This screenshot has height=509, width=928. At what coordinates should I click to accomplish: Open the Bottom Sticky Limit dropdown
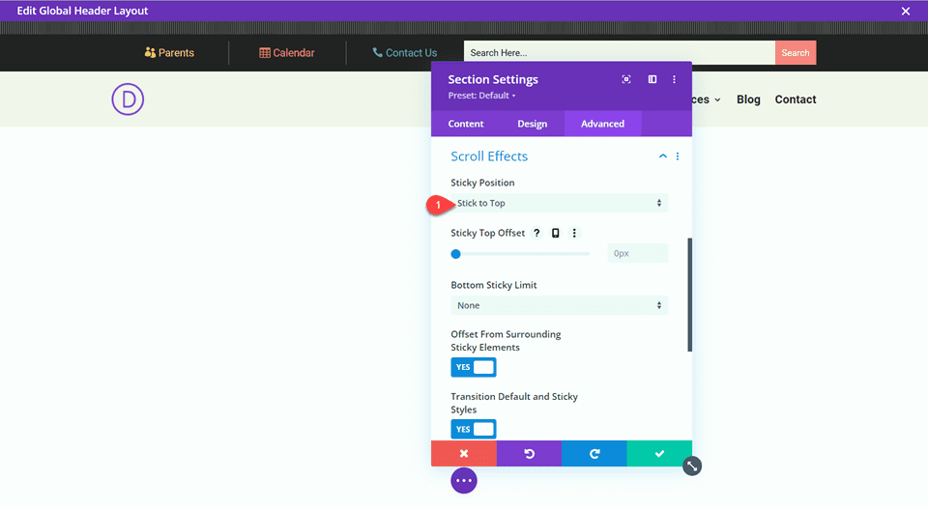[559, 305]
